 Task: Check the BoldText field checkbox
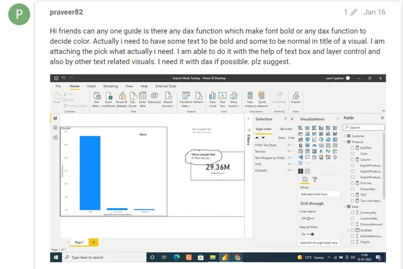[352, 148]
